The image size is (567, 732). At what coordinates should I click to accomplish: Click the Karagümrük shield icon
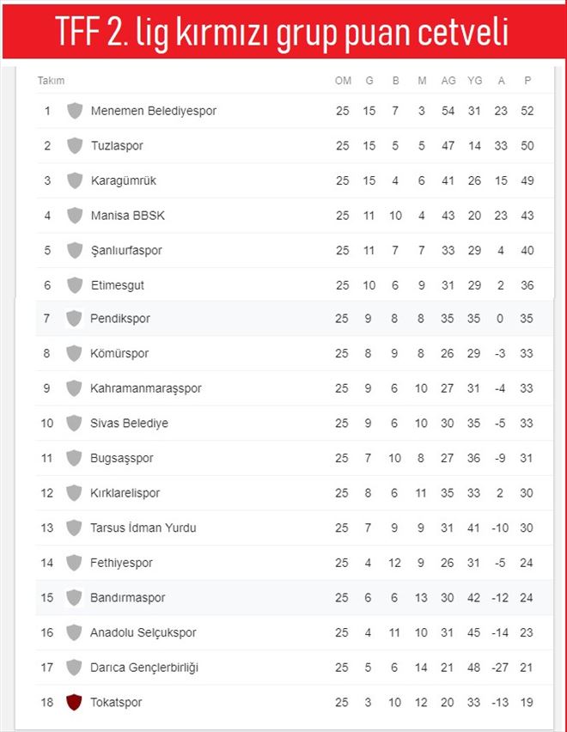(x=75, y=180)
